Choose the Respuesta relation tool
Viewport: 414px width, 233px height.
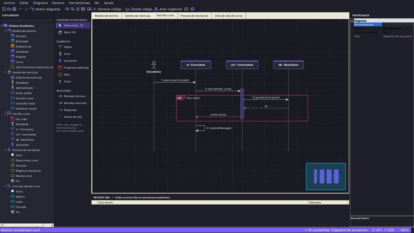(x=73, y=110)
